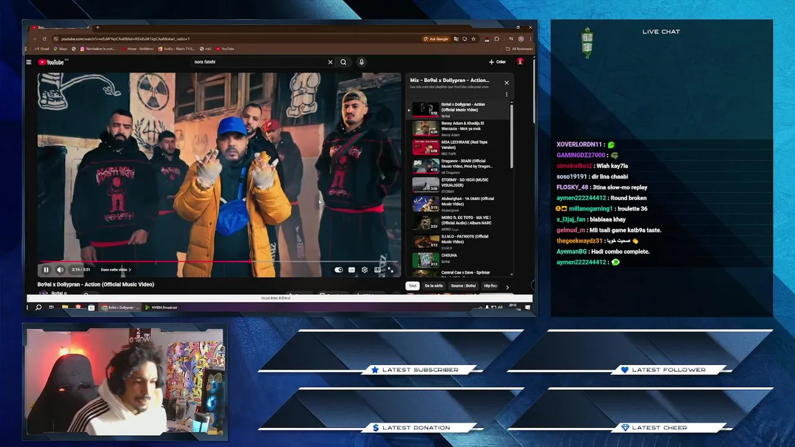Select the 'Hip-hop' filter chip
This screenshot has height=447, width=795.
[x=491, y=286]
